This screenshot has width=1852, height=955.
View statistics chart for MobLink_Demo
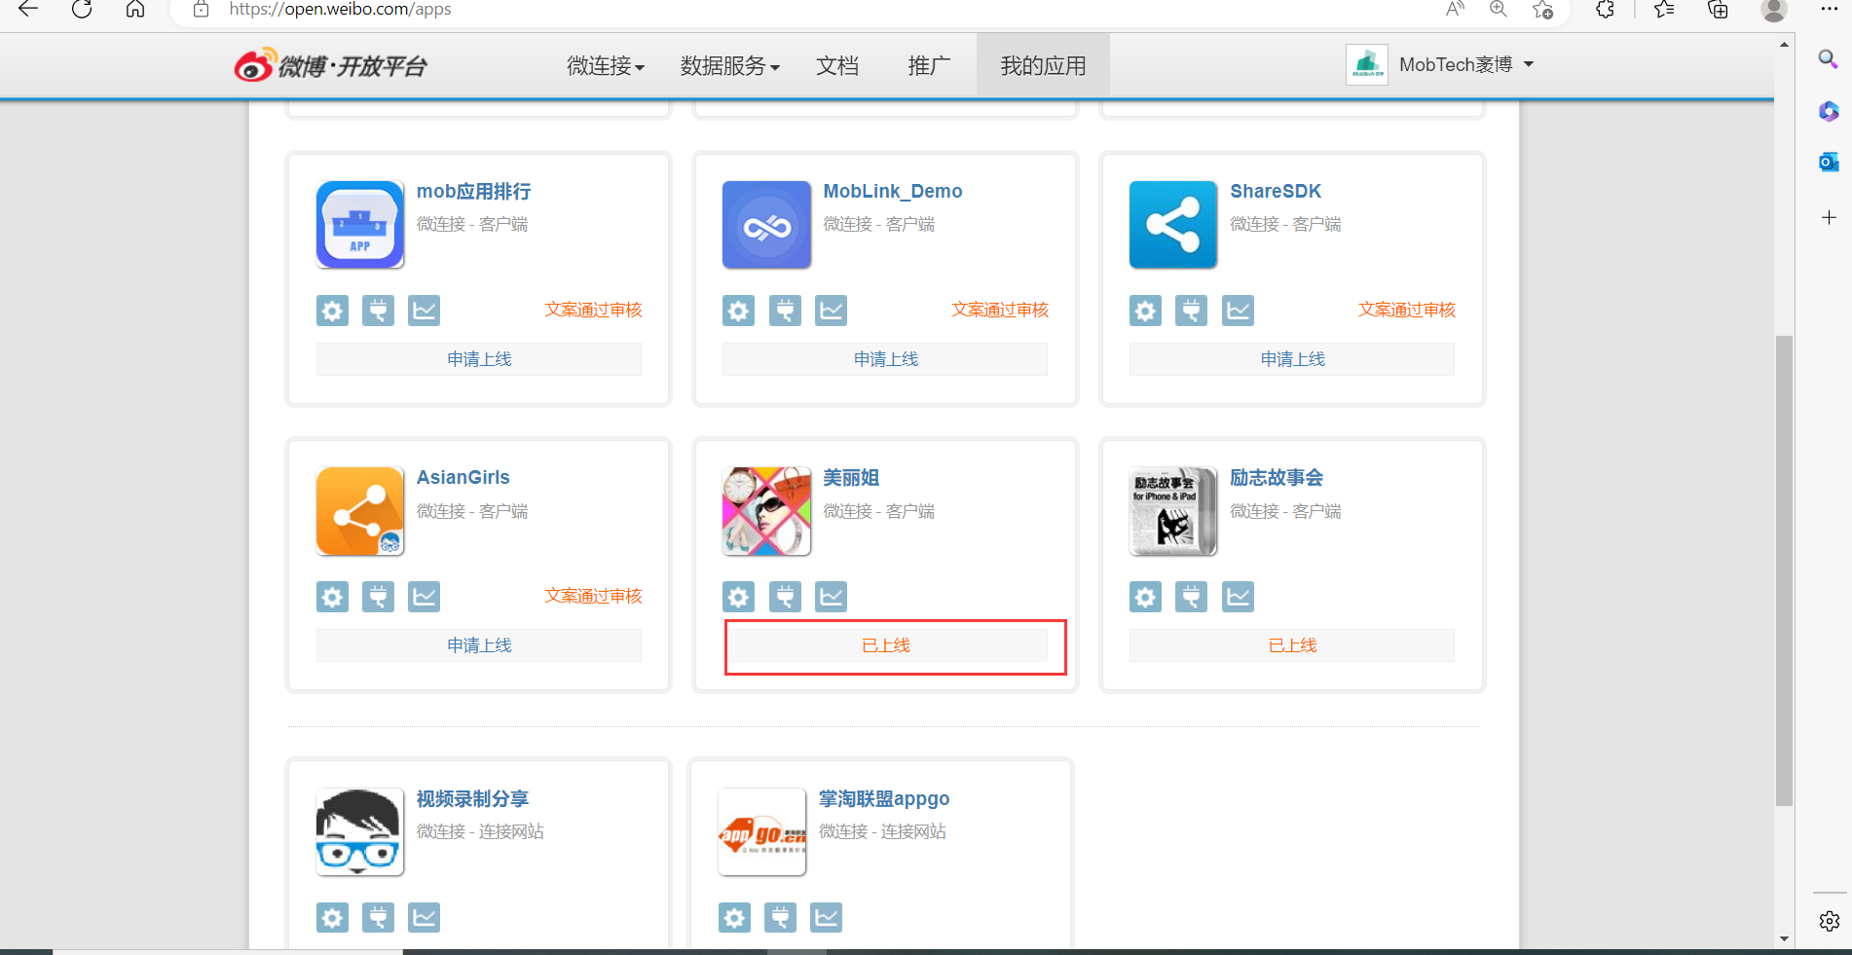[831, 311]
